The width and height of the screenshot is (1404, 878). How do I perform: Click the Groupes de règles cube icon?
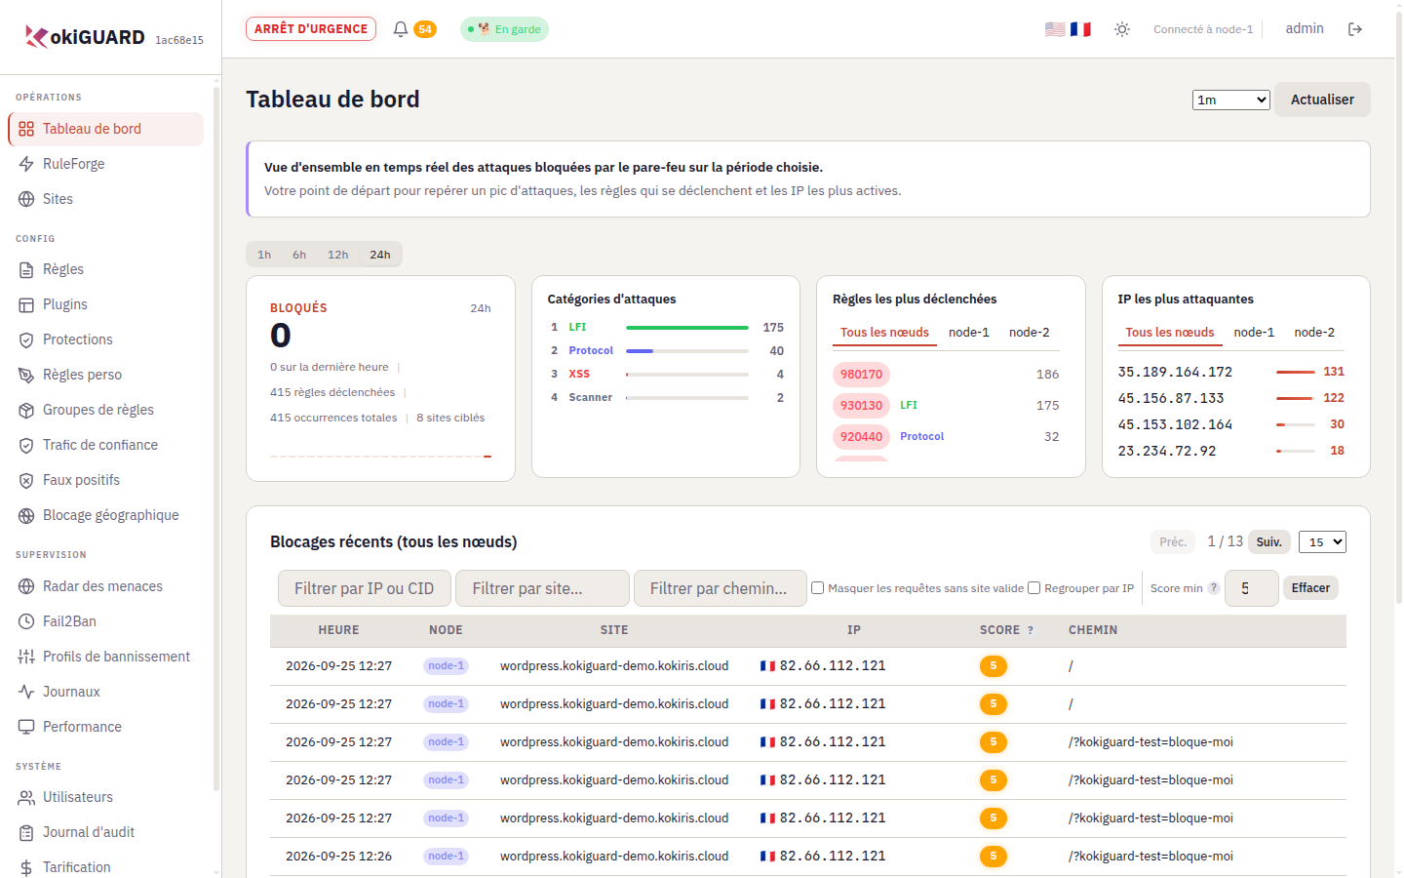click(26, 410)
